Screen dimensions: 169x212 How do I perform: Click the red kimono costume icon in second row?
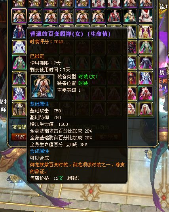click(x=114, y=16)
